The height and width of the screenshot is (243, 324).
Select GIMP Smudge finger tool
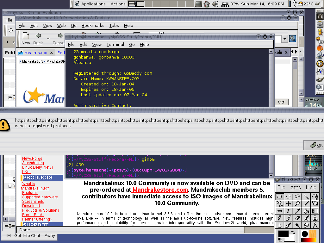pos(306,225)
